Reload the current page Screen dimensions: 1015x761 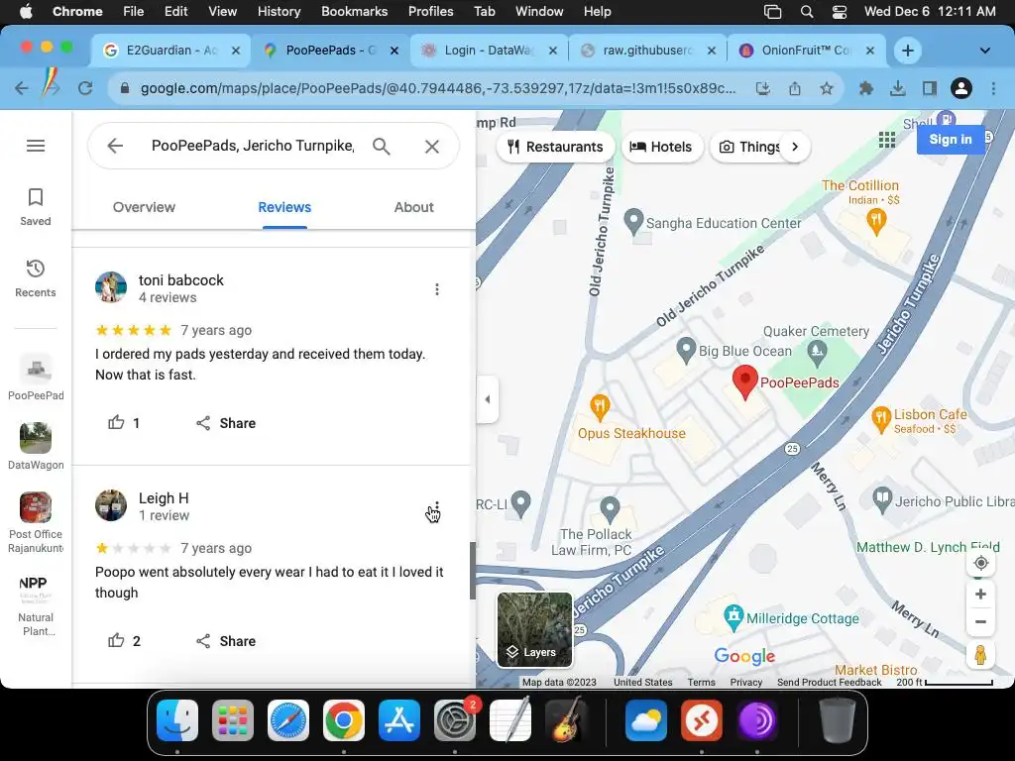click(85, 88)
